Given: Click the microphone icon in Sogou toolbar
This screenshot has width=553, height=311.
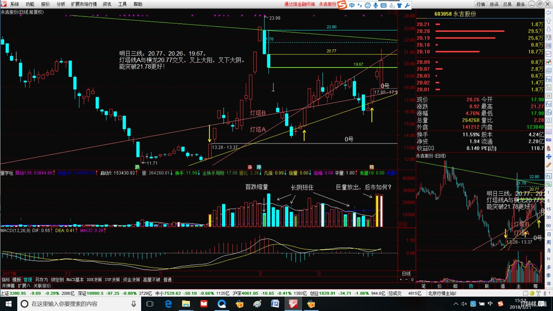Looking at the screenshot, I should (376, 5).
